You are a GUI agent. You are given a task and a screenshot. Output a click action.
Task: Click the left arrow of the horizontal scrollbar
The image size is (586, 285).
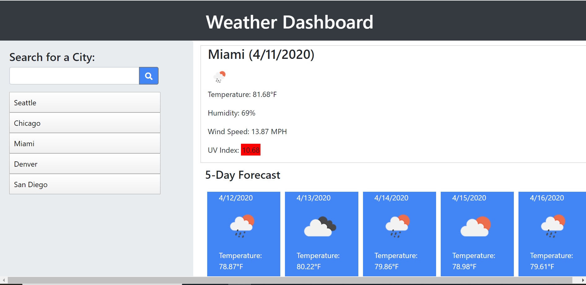(x=3, y=280)
